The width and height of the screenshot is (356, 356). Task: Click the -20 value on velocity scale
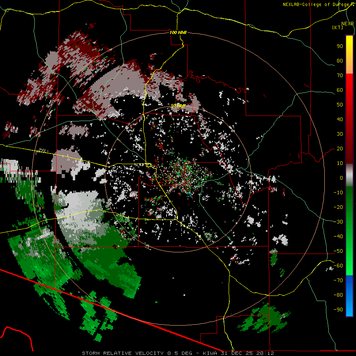[x=338, y=207]
